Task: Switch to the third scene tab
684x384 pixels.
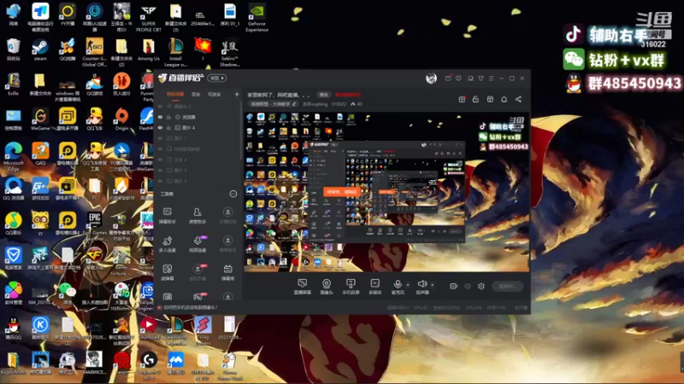Action: pyautogui.click(x=214, y=94)
